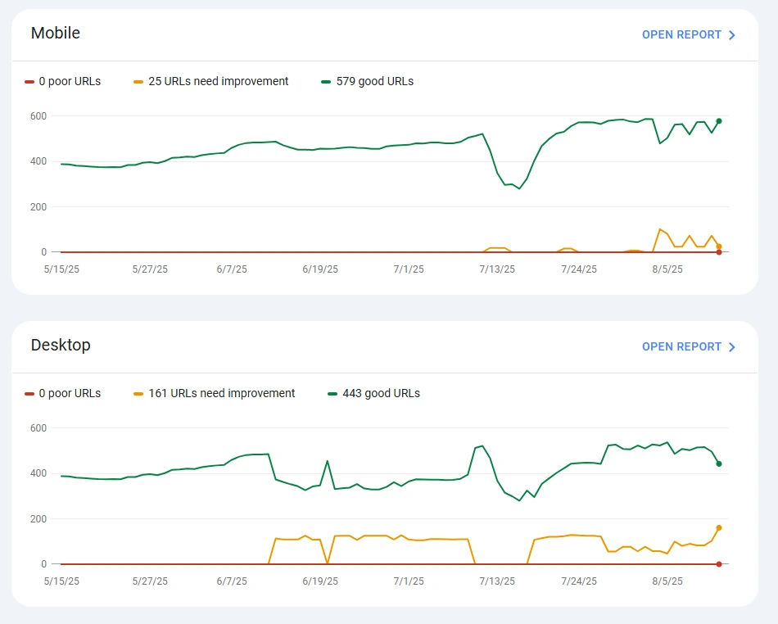This screenshot has height=624, width=778.
Task: Click the chevron arrow beside Desktop OPEN REPORT
Action: (x=732, y=347)
